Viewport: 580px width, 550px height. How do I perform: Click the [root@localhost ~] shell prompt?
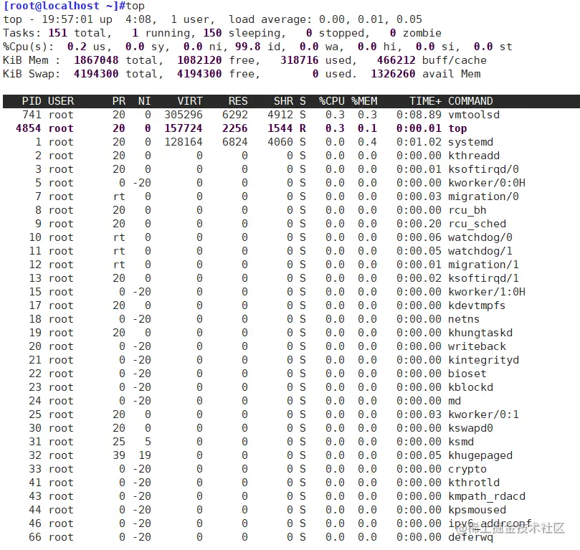click(64, 6)
